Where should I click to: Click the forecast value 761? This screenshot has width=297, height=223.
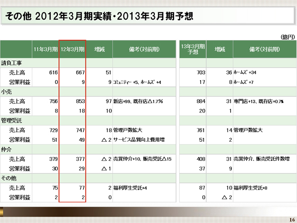(x=201, y=130)
